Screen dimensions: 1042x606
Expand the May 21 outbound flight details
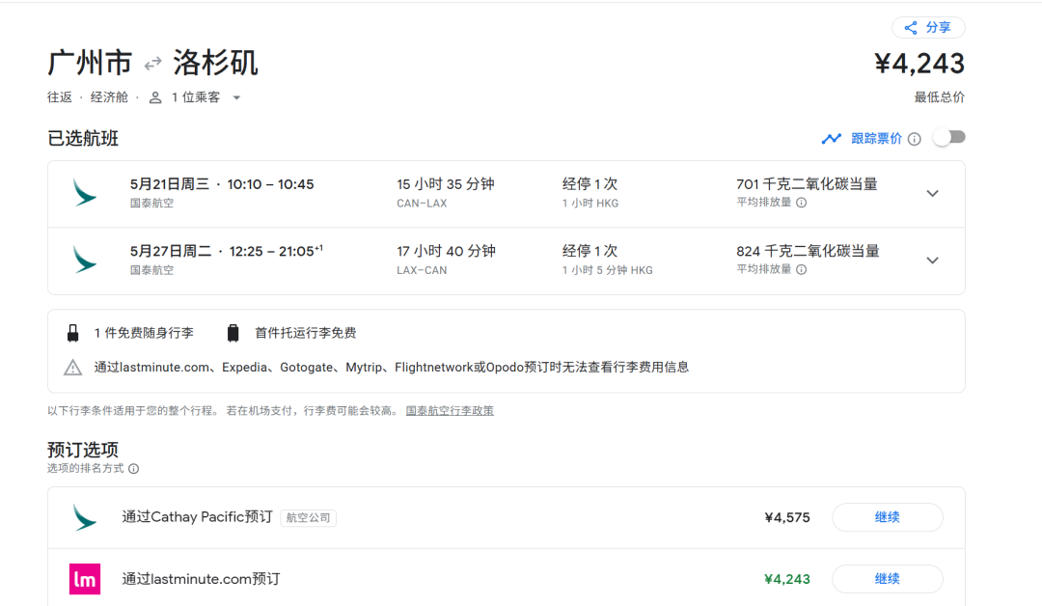[x=932, y=193]
